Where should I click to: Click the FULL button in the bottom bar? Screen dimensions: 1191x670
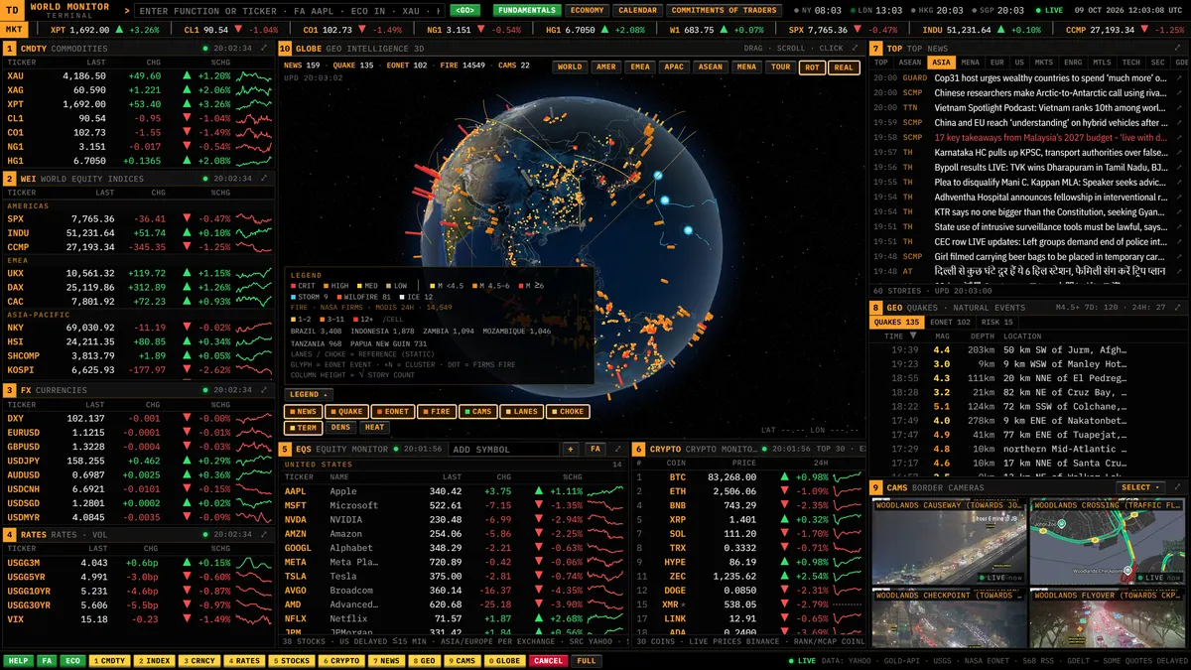coord(587,660)
